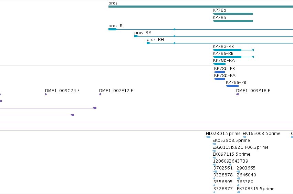The image size is (293, 194).
Task: Select EST EK052908.5prime
Action: pos(214,144)
